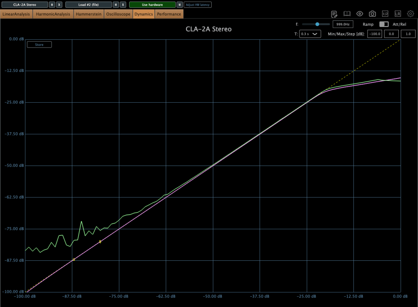The width and height of the screenshot is (418, 307).
Task: Mute the Use hardware slot
Action: pos(179,5)
